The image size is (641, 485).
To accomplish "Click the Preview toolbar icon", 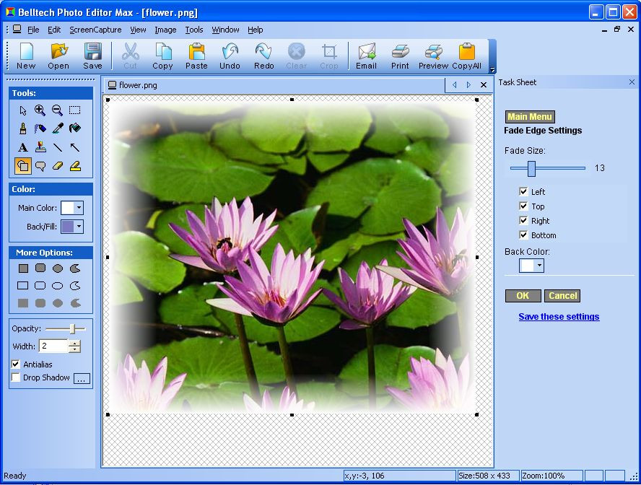I will tap(433, 56).
